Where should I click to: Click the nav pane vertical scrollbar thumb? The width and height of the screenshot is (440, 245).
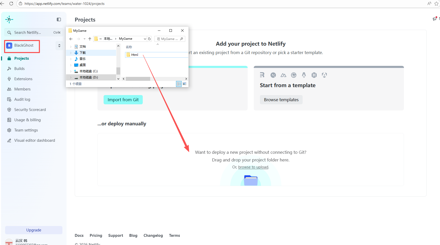pos(118,71)
